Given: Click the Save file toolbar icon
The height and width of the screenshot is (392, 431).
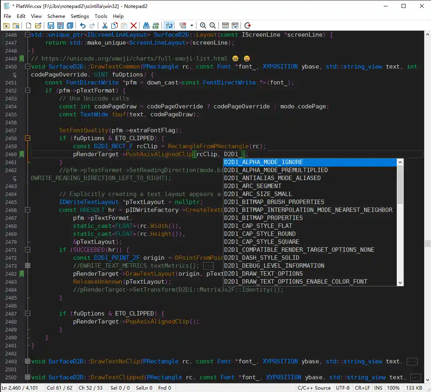Looking at the screenshot, I should [x=51, y=25].
